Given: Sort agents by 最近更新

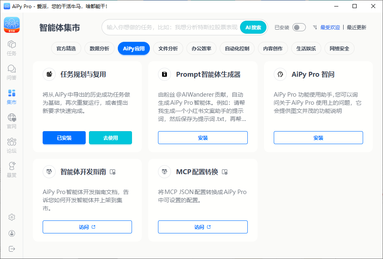Looking at the screenshot, I should click(x=356, y=28).
